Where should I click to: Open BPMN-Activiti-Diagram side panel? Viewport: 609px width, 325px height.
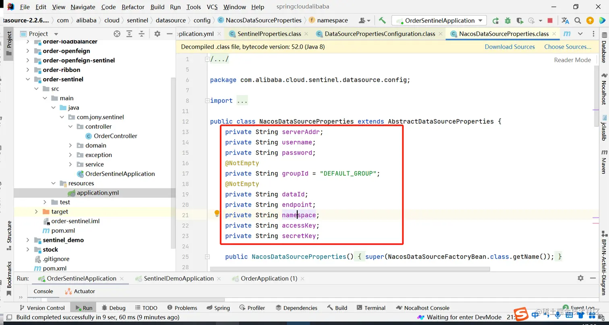pyautogui.click(x=604, y=263)
